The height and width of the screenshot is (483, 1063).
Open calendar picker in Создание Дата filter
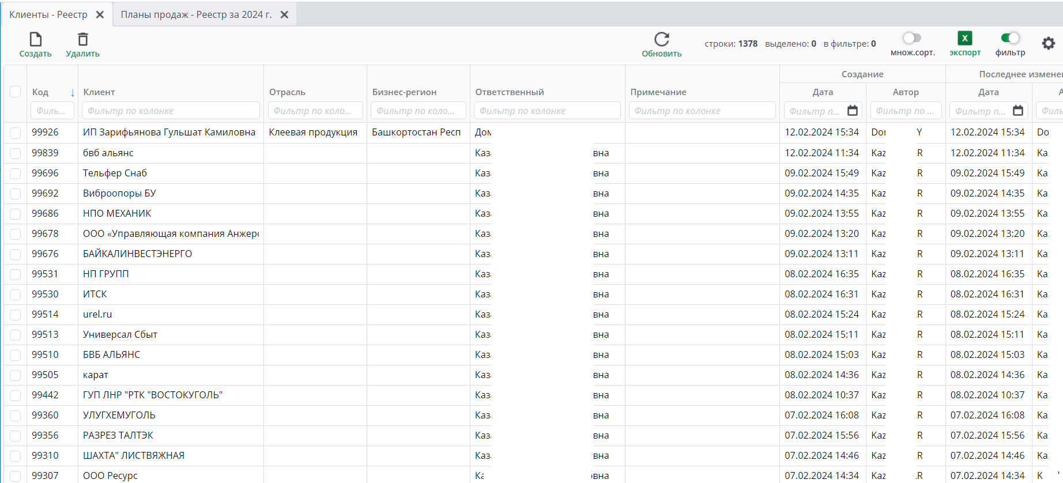(x=853, y=111)
